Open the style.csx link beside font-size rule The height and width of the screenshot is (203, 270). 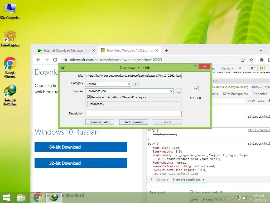259,144
